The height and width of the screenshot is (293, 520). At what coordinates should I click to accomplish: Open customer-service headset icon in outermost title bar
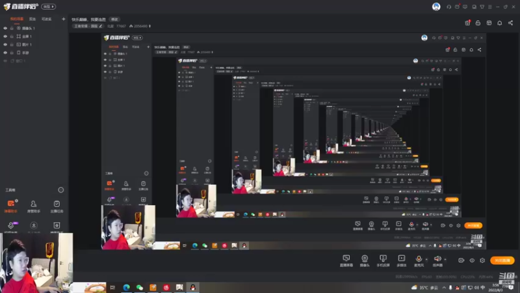pos(448,7)
